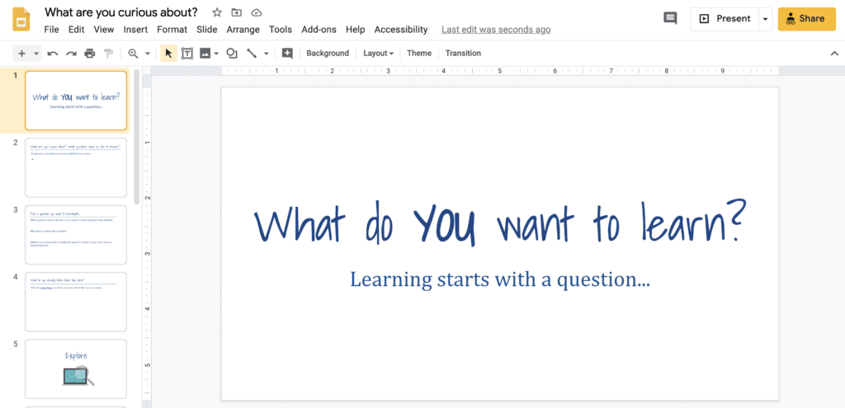Select slide 2 thumbnail in filmstrip
Image resolution: width=845 pixels, height=408 pixels.
pyautogui.click(x=76, y=167)
